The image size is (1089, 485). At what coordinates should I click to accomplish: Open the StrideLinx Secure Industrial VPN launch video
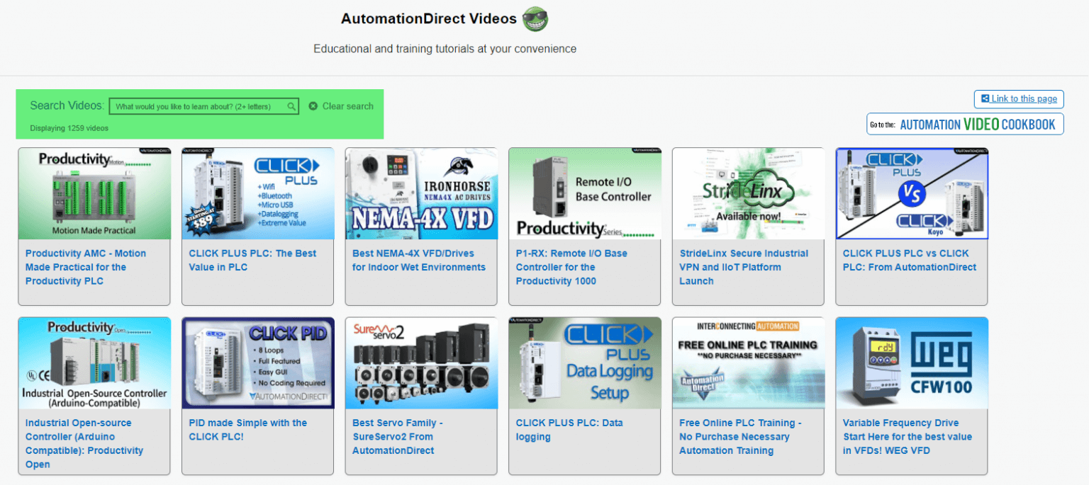748,193
